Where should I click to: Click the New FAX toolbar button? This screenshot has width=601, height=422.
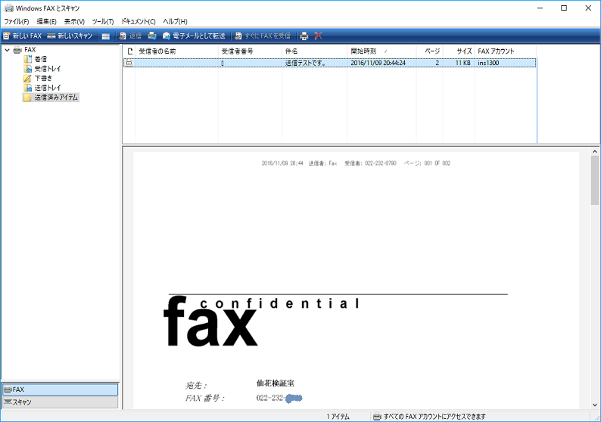(x=22, y=36)
